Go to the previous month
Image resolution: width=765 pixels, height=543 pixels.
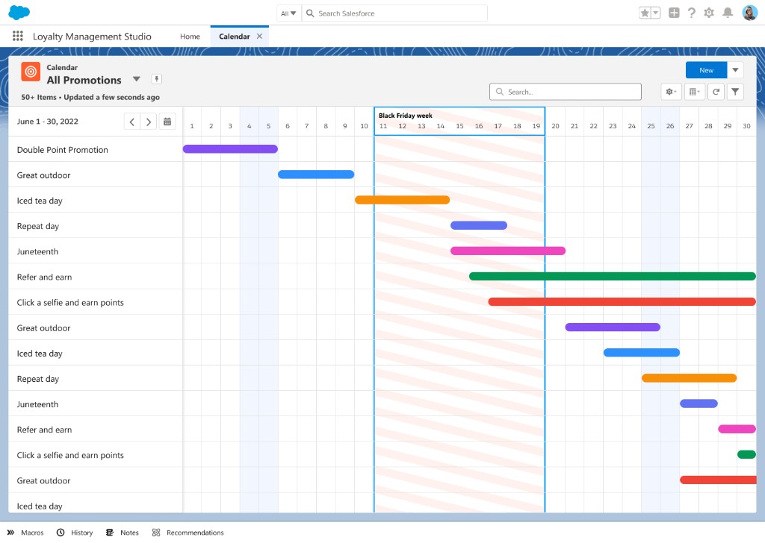[132, 122]
